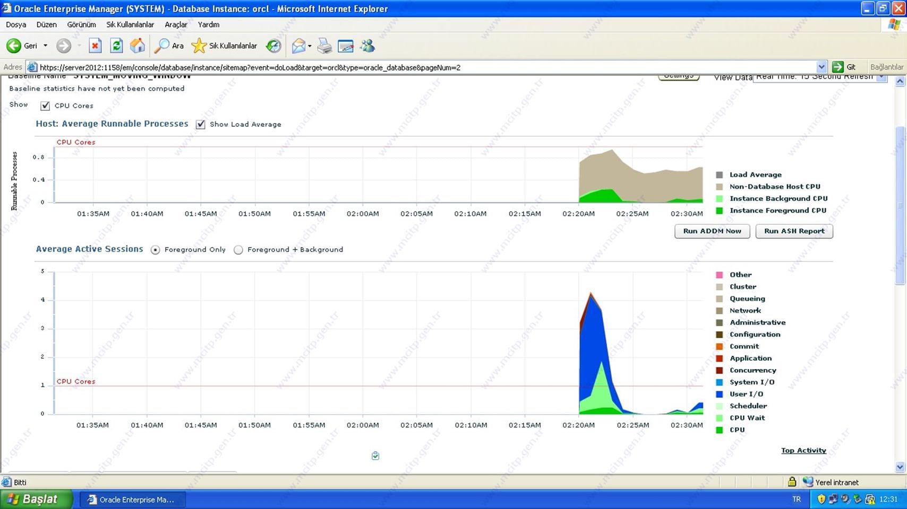Image resolution: width=907 pixels, height=509 pixels.
Task: Open the Messenger people icon
Action: tap(367, 46)
